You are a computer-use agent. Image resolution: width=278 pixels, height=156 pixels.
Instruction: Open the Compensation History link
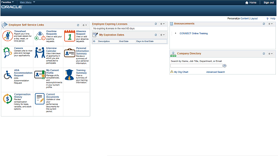click(x=22, y=95)
